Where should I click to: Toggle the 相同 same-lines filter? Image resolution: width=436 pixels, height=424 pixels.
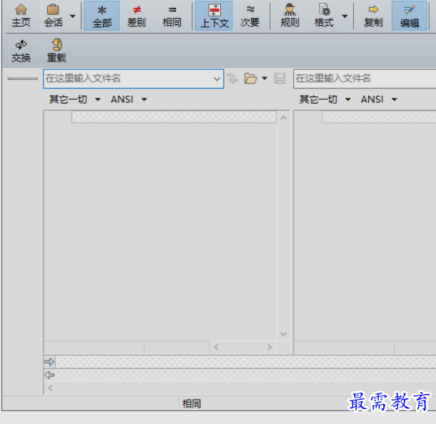172,16
